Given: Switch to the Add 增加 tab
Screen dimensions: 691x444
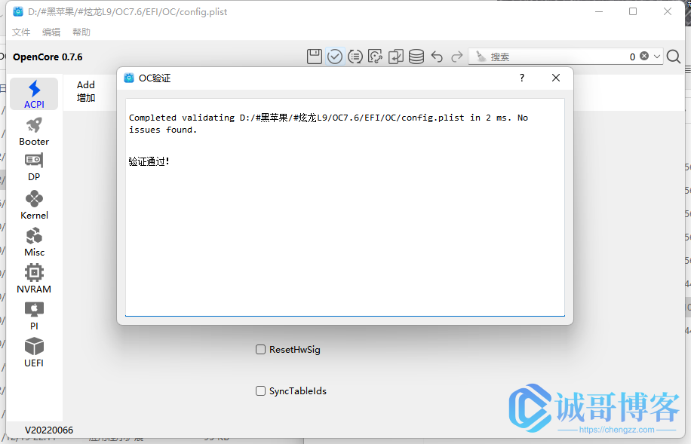Looking at the screenshot, I should [86, 91].
